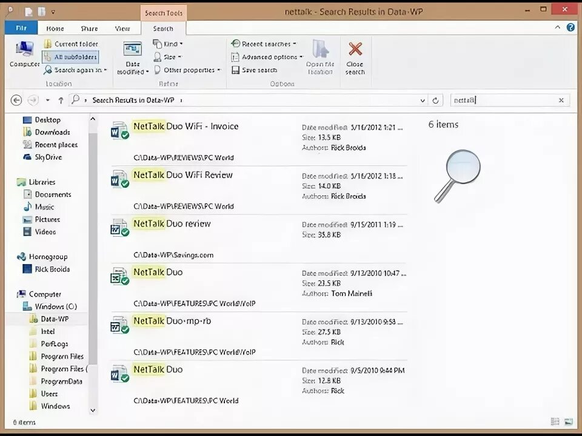Collapse the ribbon with the chevron
582x436 pixels.
558,27
